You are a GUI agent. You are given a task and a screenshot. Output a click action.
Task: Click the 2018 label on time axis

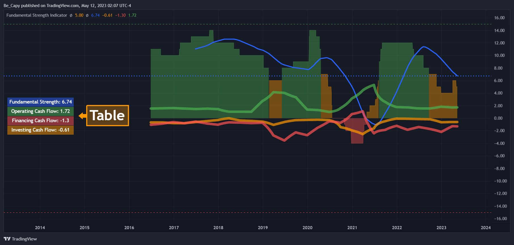[218, 227]
